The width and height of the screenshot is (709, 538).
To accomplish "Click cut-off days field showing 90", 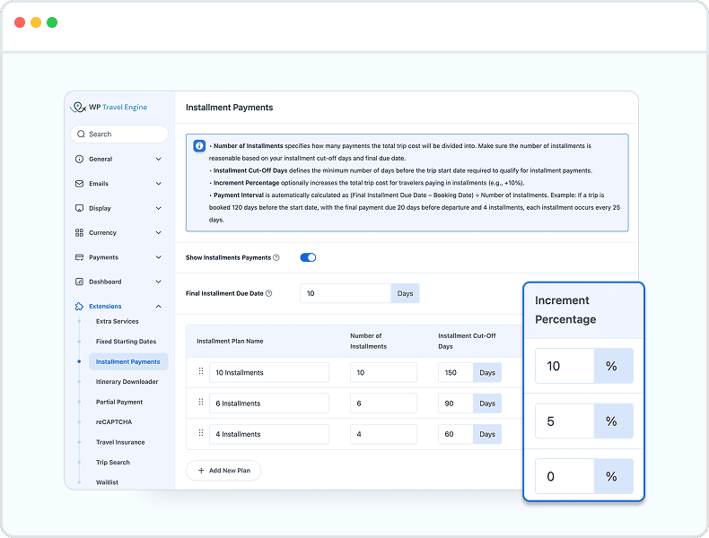I will point(456,403).
